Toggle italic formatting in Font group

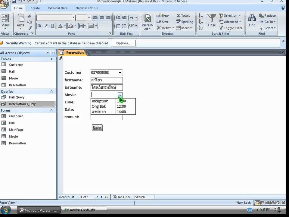click(46, 26)
